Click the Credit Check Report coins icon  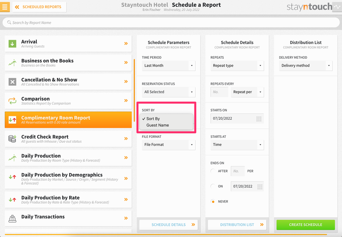(x=12, y=139)
